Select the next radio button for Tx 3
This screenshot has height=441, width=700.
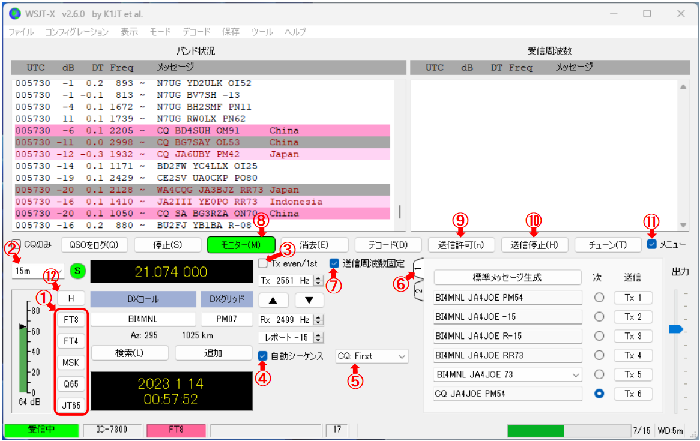pos(599,335)
